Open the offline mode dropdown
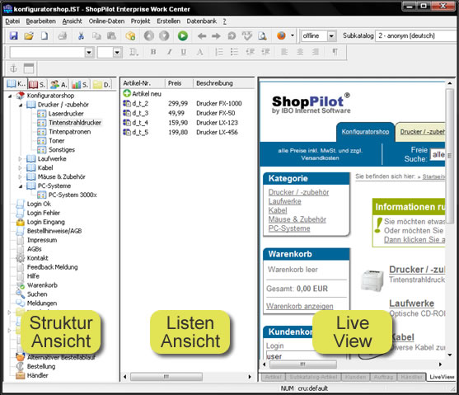Viewport: 459px width, 395px height. (331, 35)
